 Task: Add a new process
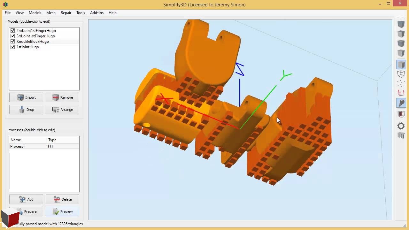pos(26,199)
